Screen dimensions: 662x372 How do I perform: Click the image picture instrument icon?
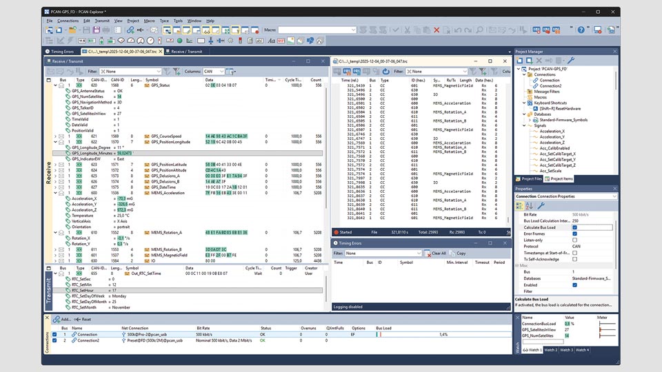point(290,41)
